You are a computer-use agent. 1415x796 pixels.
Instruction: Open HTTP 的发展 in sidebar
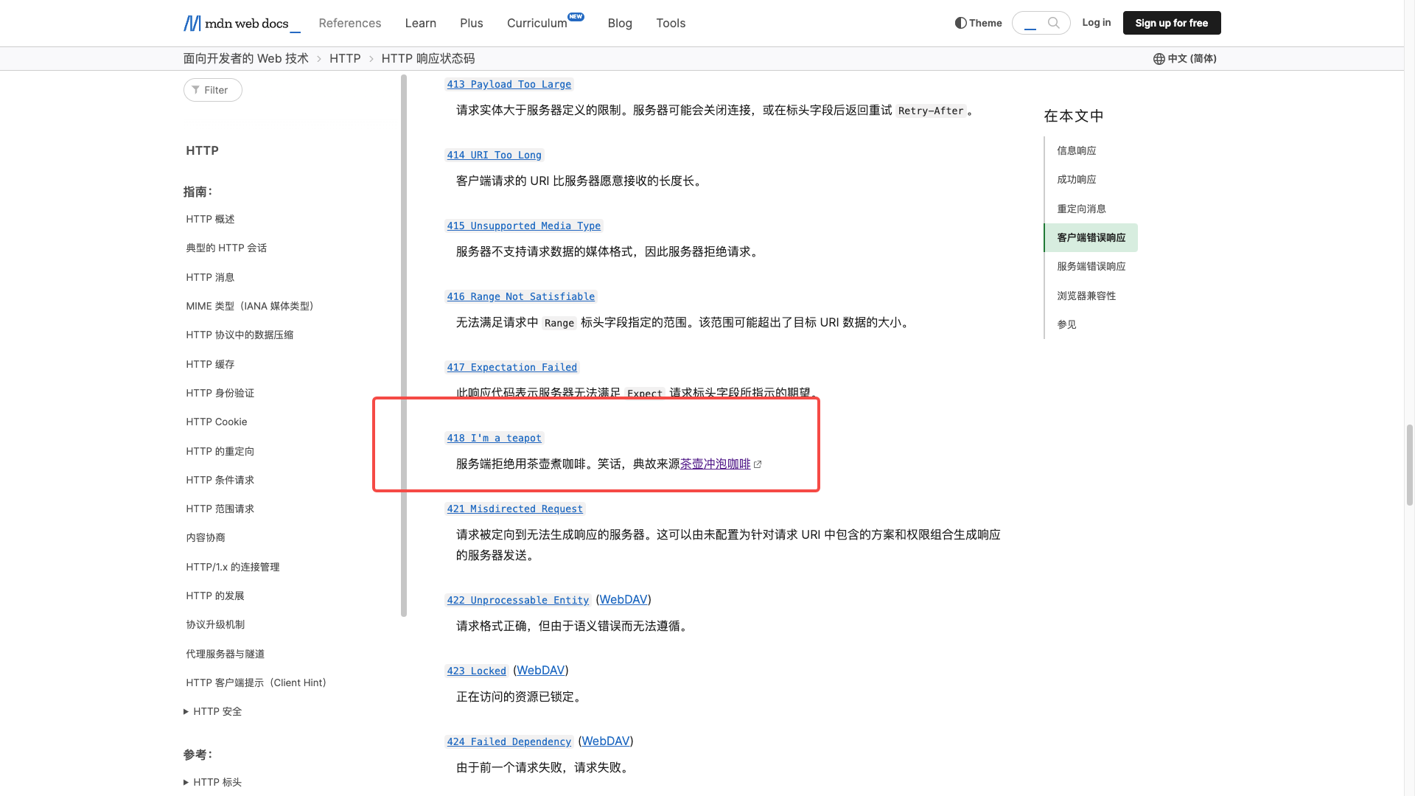click(x=215, y=596)
